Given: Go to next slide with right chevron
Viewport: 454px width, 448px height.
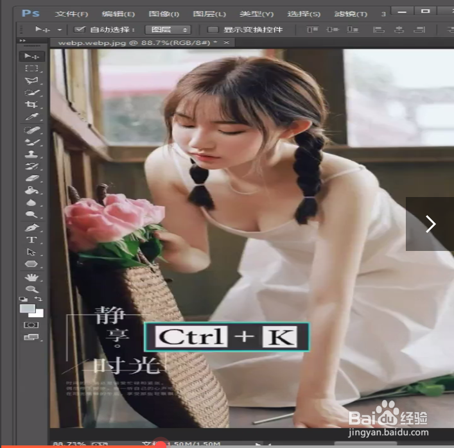Looking at the screenshot, I should 430,224.
